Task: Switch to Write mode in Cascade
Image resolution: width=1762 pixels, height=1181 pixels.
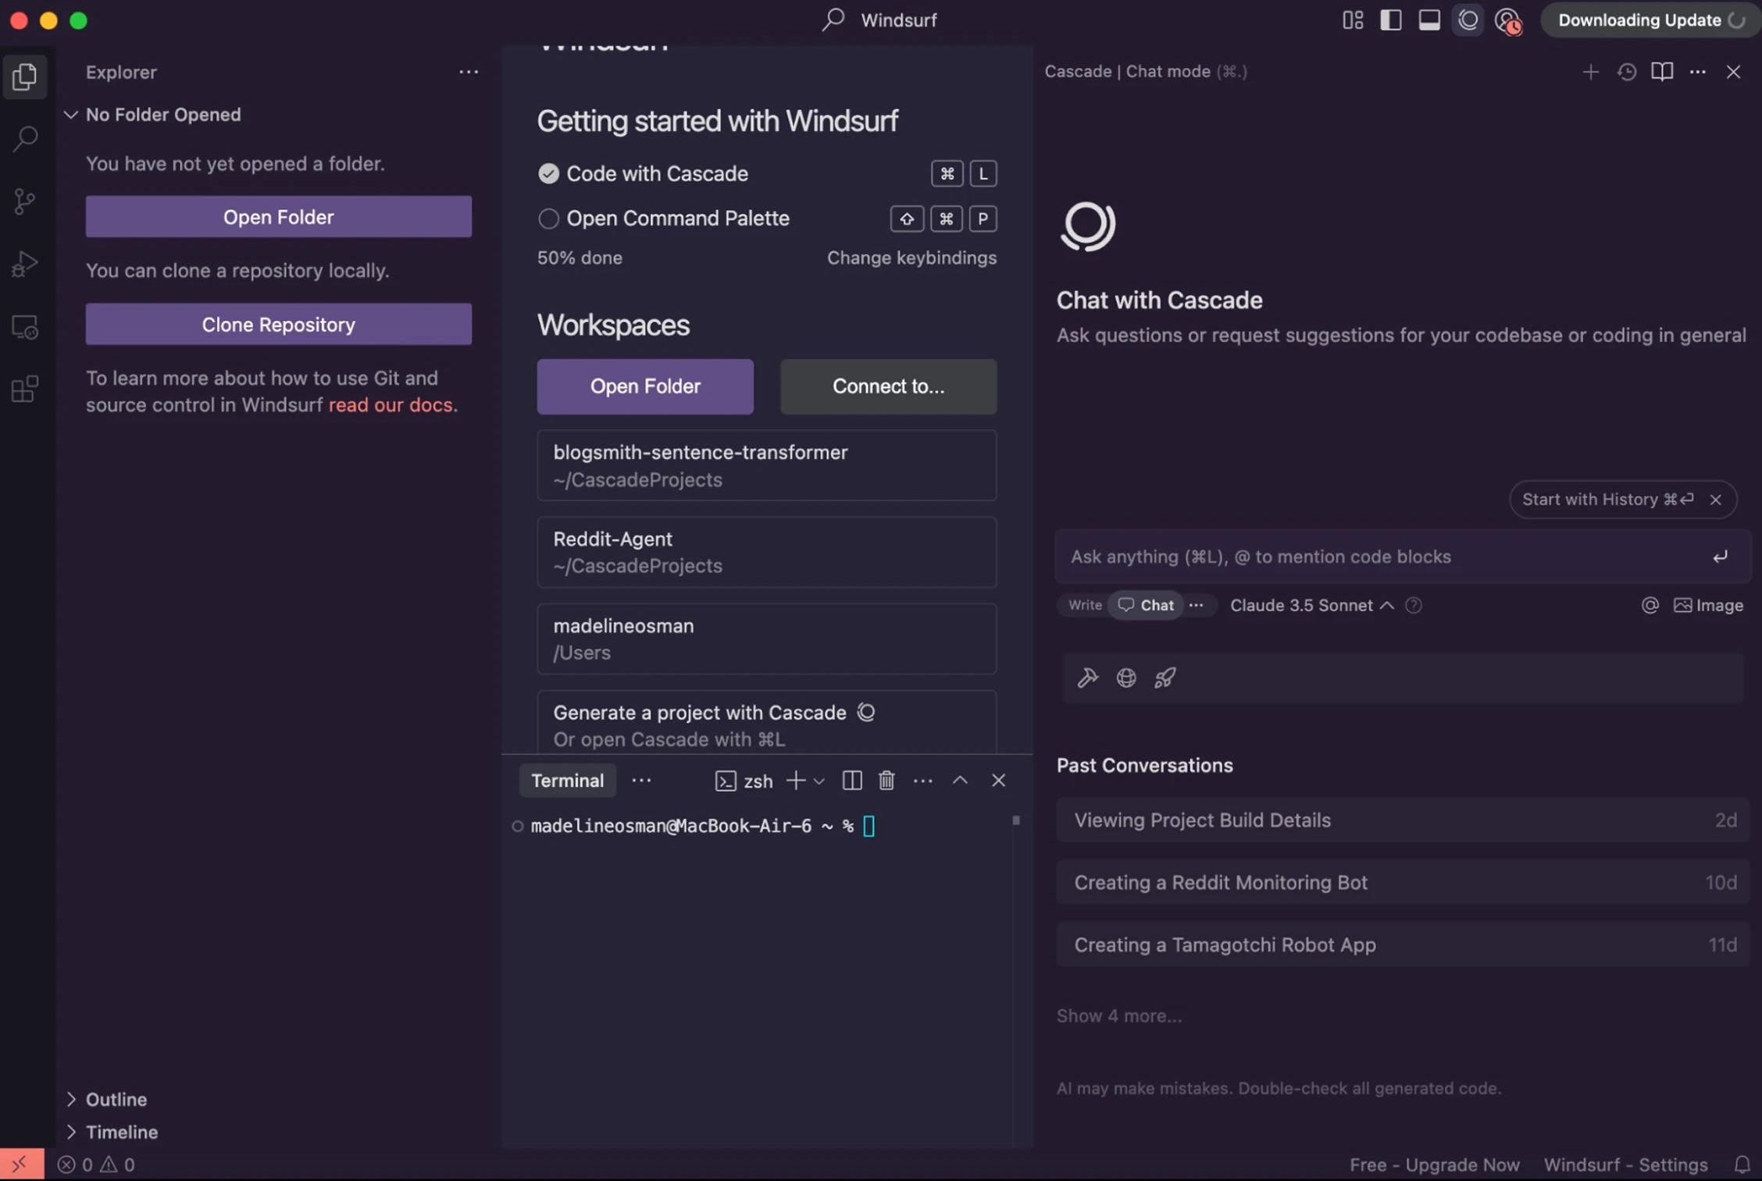Action: [x=1082, y=605]
